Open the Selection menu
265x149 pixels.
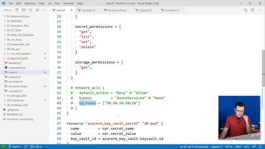(x=30, y=3)
